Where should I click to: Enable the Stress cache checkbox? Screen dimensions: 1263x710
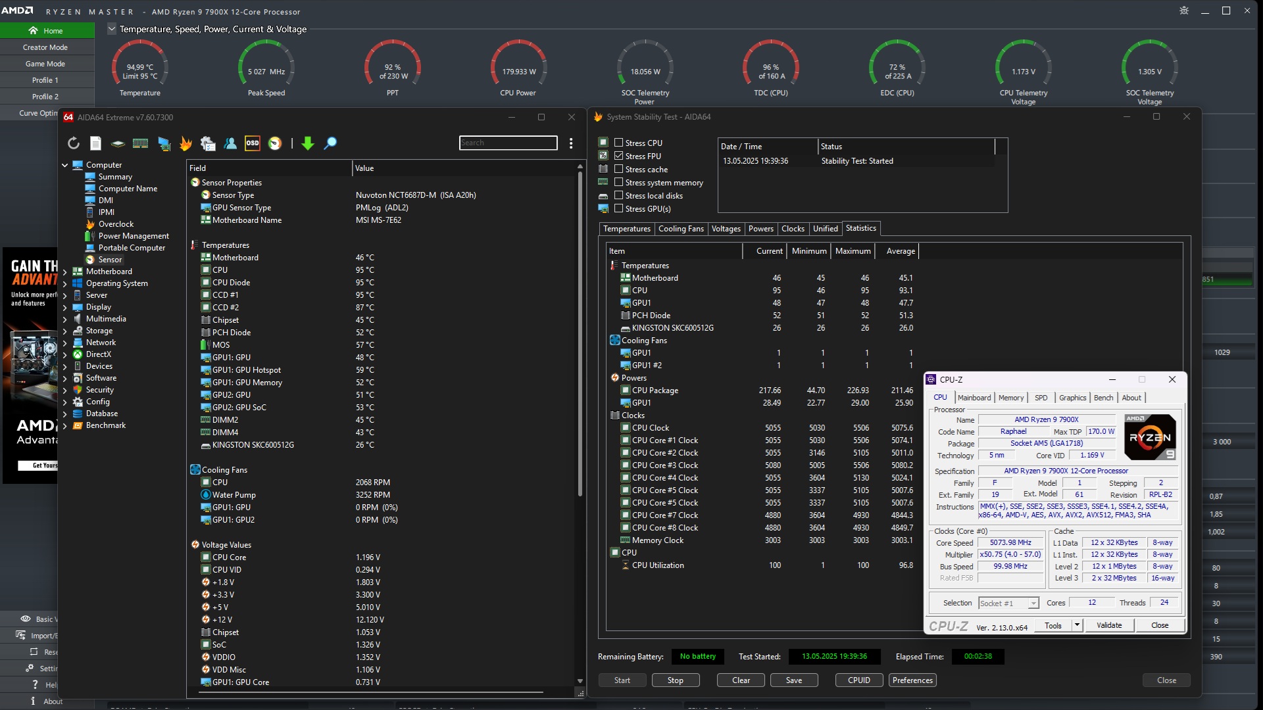[618, 169]
